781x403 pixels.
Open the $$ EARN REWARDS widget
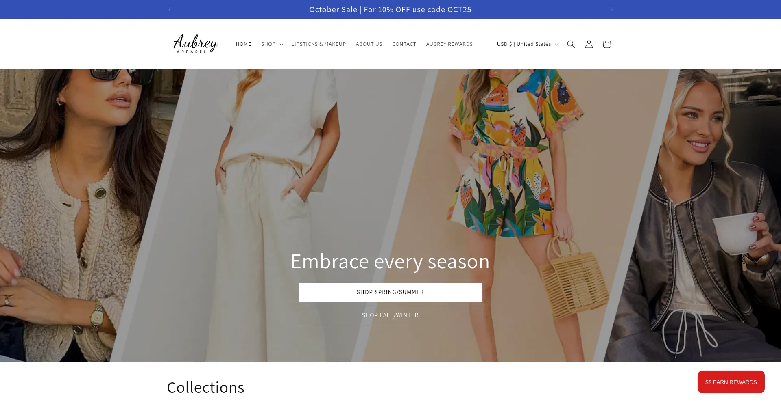click(731, 382)
